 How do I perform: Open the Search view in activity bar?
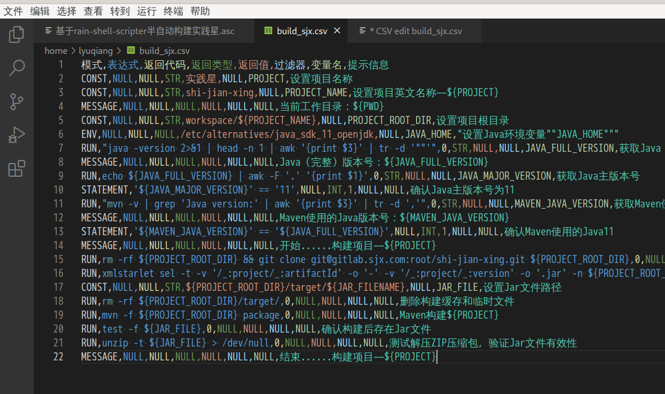point(16,68)
